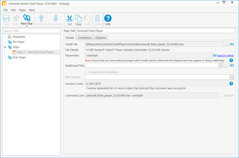Click the Success Codes help icon
Image resolution: width=239 pixels, height=158 pixels.
[231, 84]
